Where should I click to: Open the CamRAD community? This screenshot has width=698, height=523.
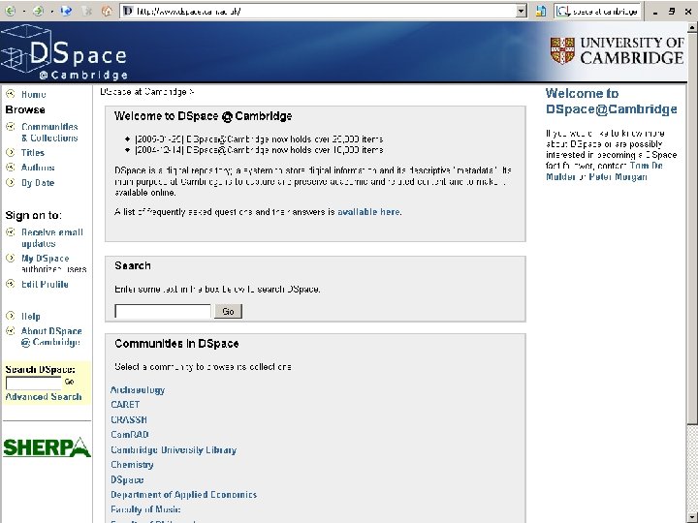tap(130, 435)
